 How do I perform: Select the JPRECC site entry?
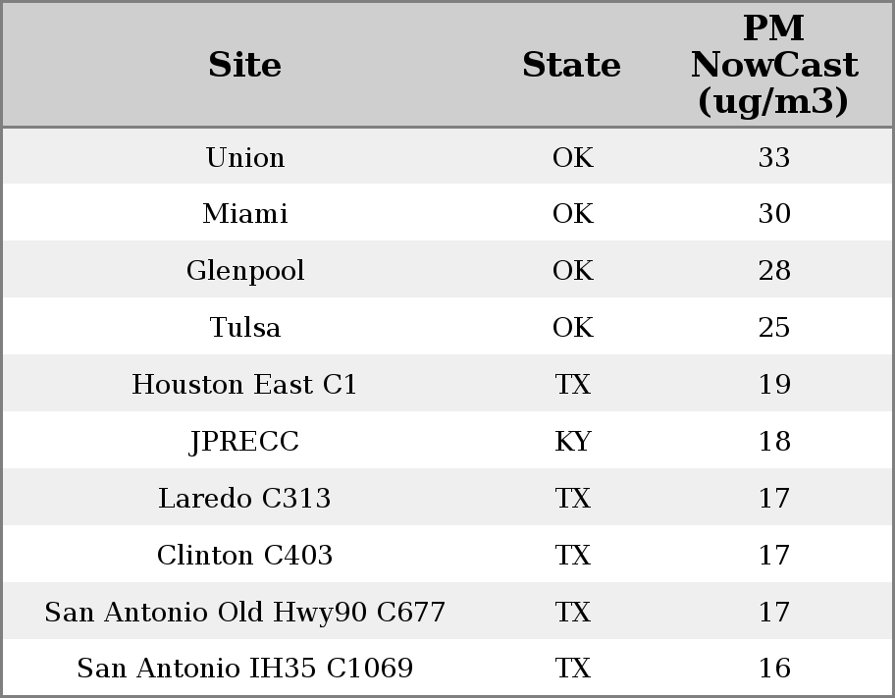click(245, 442)
